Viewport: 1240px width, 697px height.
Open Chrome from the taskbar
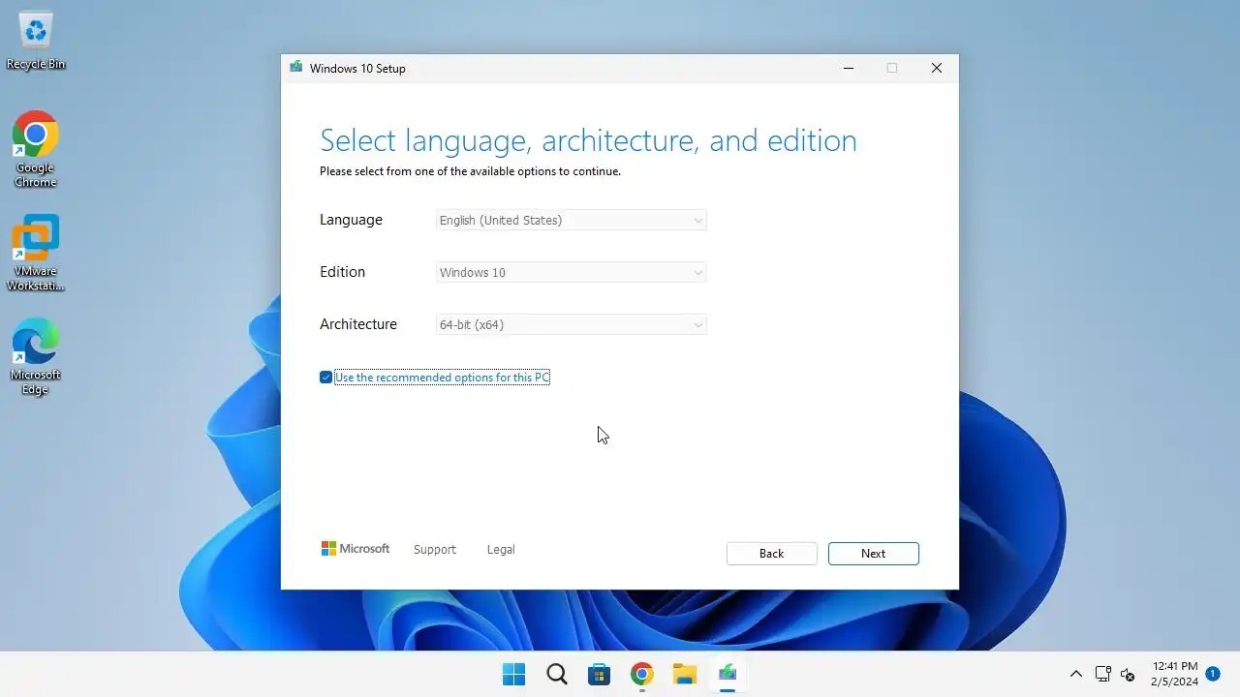(x=642, y=674)
